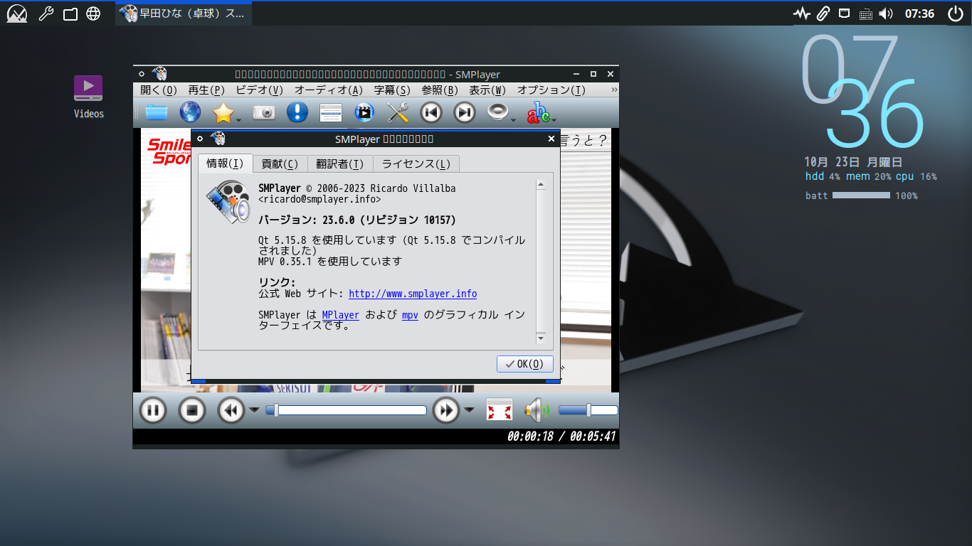
Task: Open the 表示(W) menu
Action: pyautogui.click(x=487, y=90)
